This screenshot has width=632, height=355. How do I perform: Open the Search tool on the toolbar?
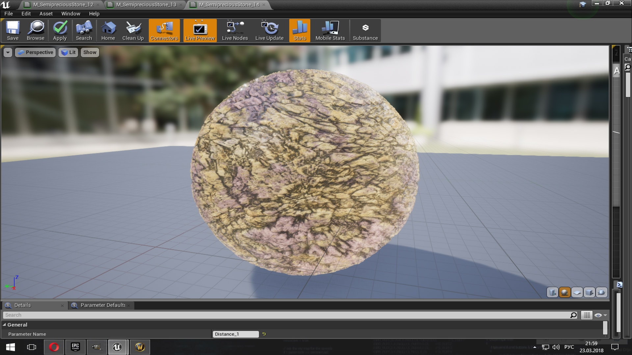(x=84, y=30)
